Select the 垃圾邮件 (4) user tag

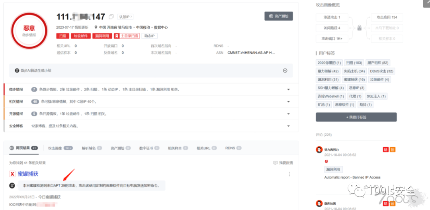[379, 80]
